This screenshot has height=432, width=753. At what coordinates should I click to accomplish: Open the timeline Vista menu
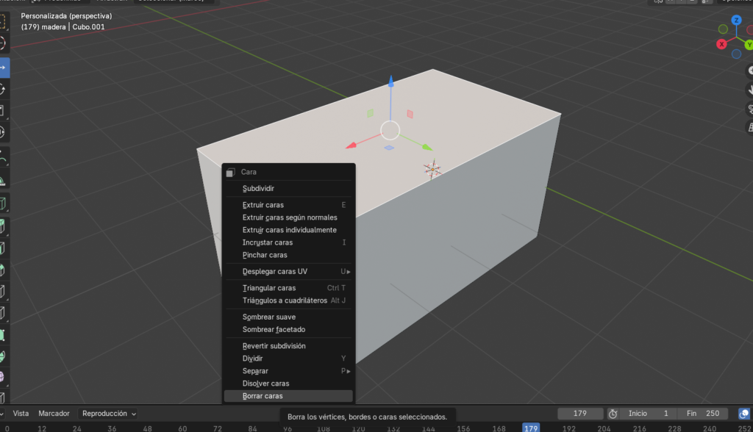(x=21, y=414)
